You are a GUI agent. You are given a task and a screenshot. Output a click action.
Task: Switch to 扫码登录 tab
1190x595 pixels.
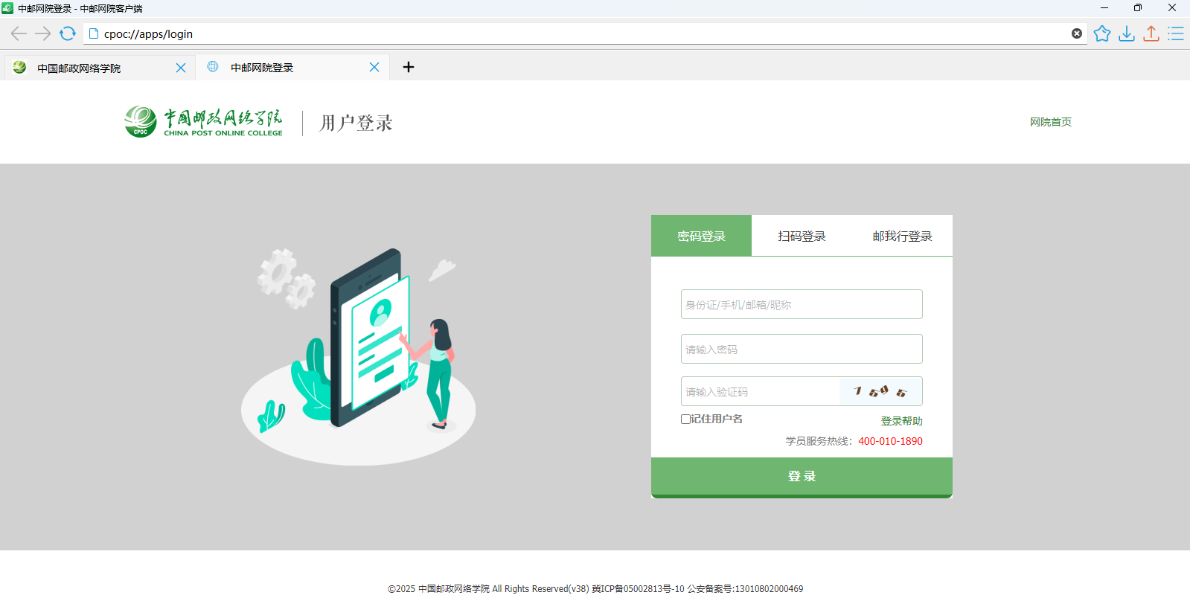click(802, 236)
